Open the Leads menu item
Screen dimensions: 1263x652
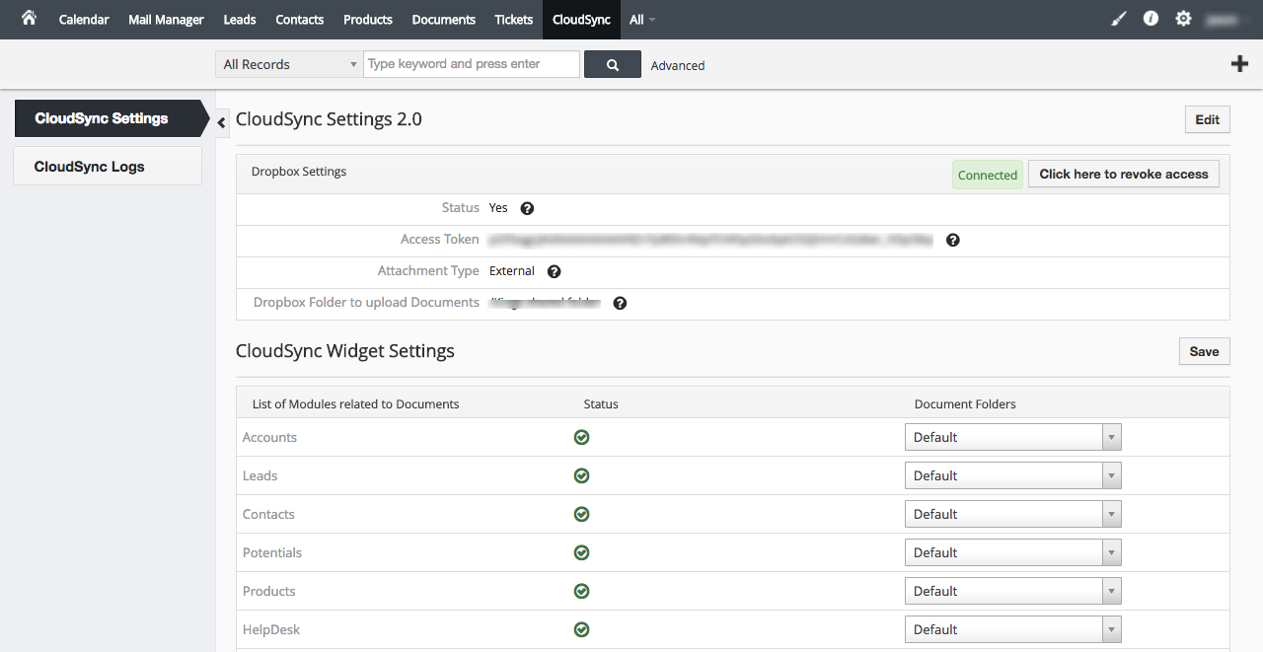(240, 20)
